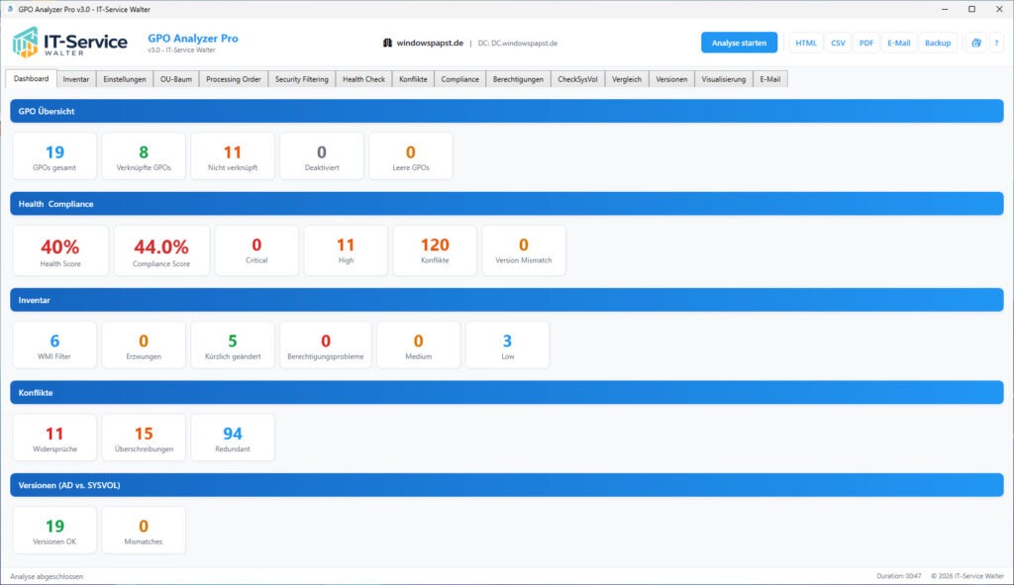This screenshot has height=585, width=1014.
Task: Select the Nicht verknüpft GPO card
Action: pos(232,155)
